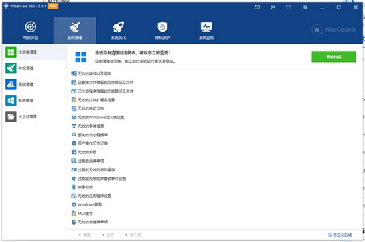Select 常规清理 Common Cleaner in sidebar
Image resolution: width=365 pixels, height=242 pixels.
pos(34,68)
